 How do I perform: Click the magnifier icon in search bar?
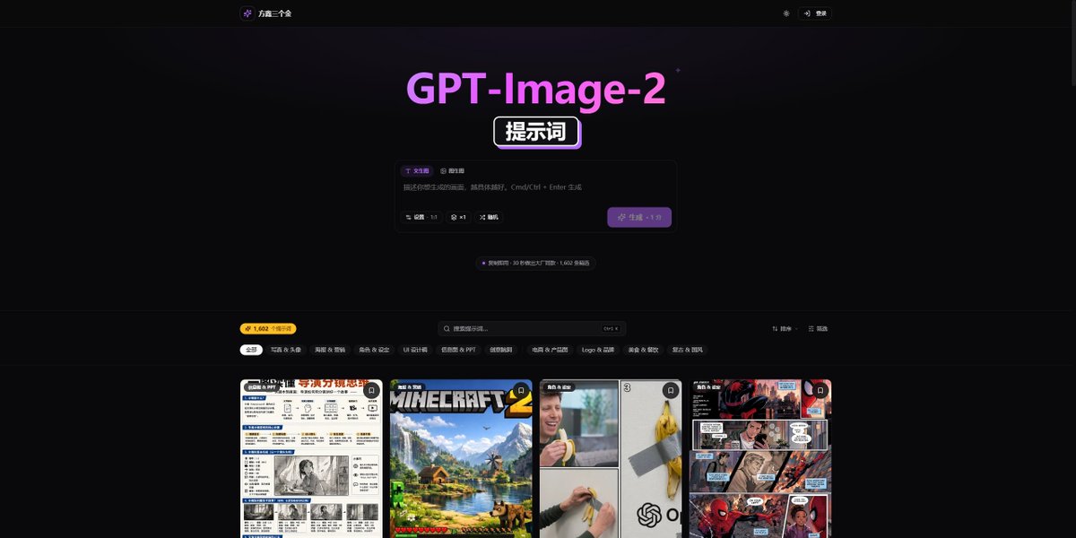click(x=447, y=329)
